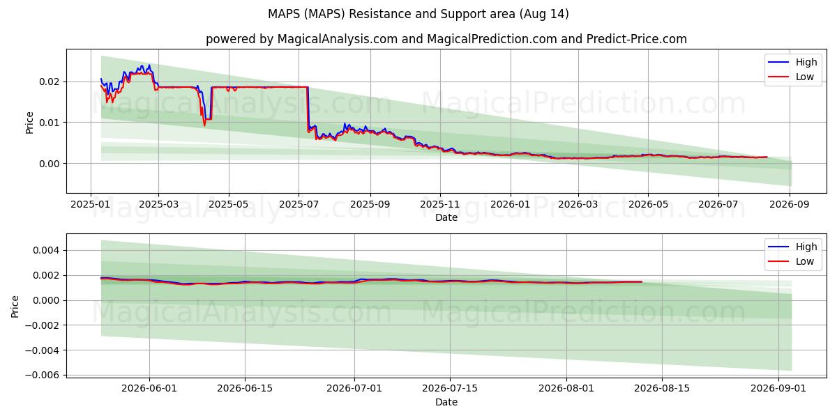The image size is (837, 418).
Task: Click the '2026-05' x-axis tick label
Action: click(648, 205)
